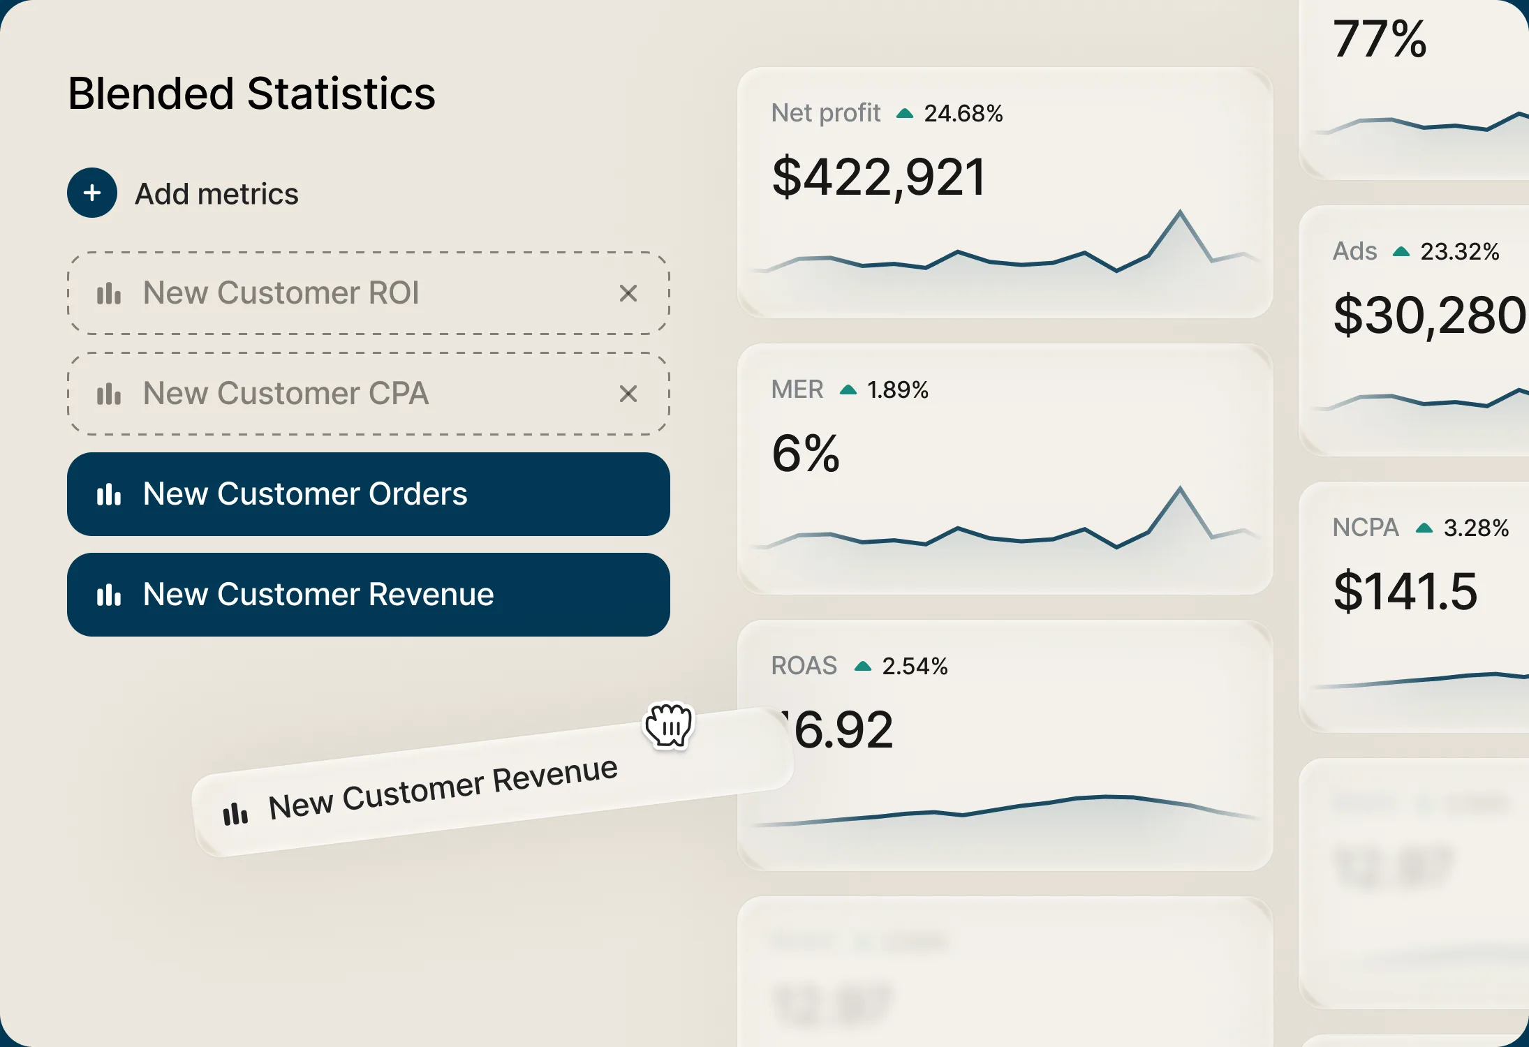Click the bar chart icon on New Customer CPA

[x=109, y=394]
